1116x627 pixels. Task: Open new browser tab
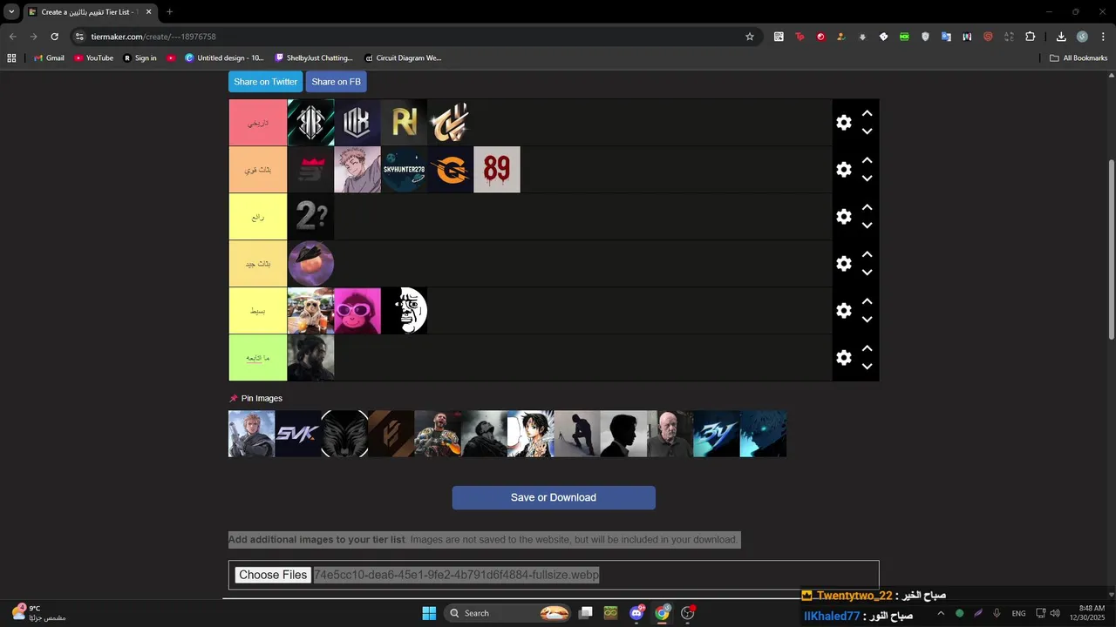[x=169, y=12]
